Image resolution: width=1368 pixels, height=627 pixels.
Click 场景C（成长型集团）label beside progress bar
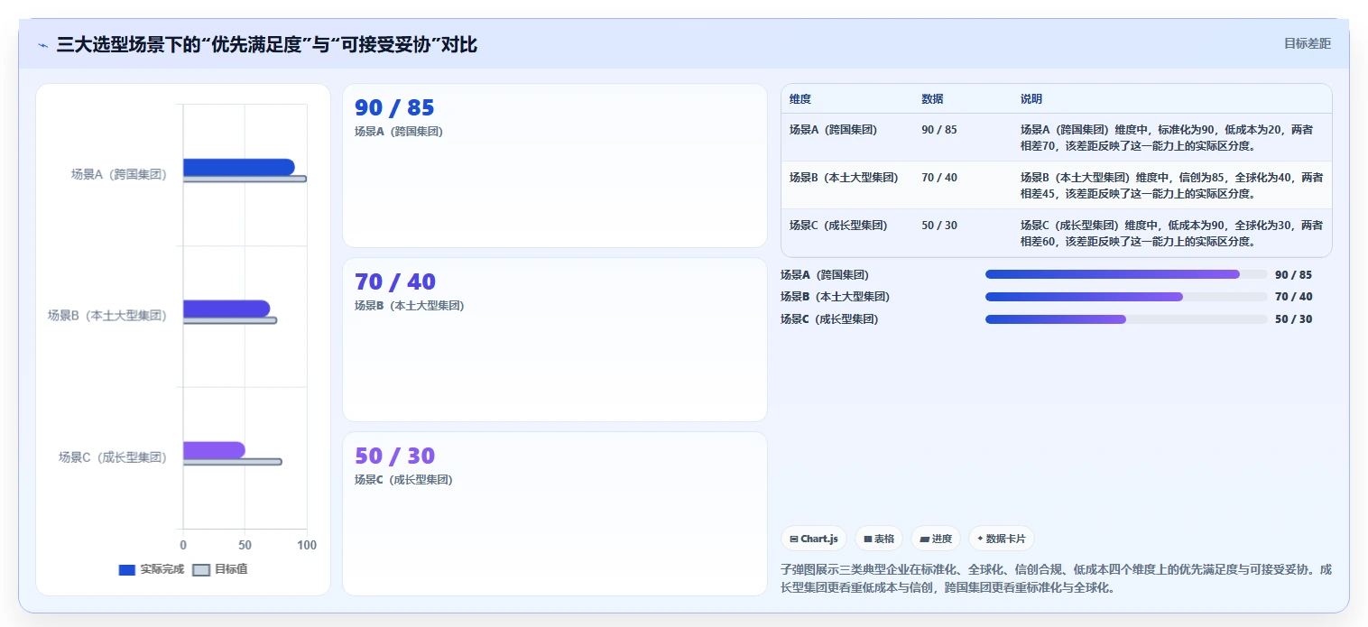[x=829, y=319]
